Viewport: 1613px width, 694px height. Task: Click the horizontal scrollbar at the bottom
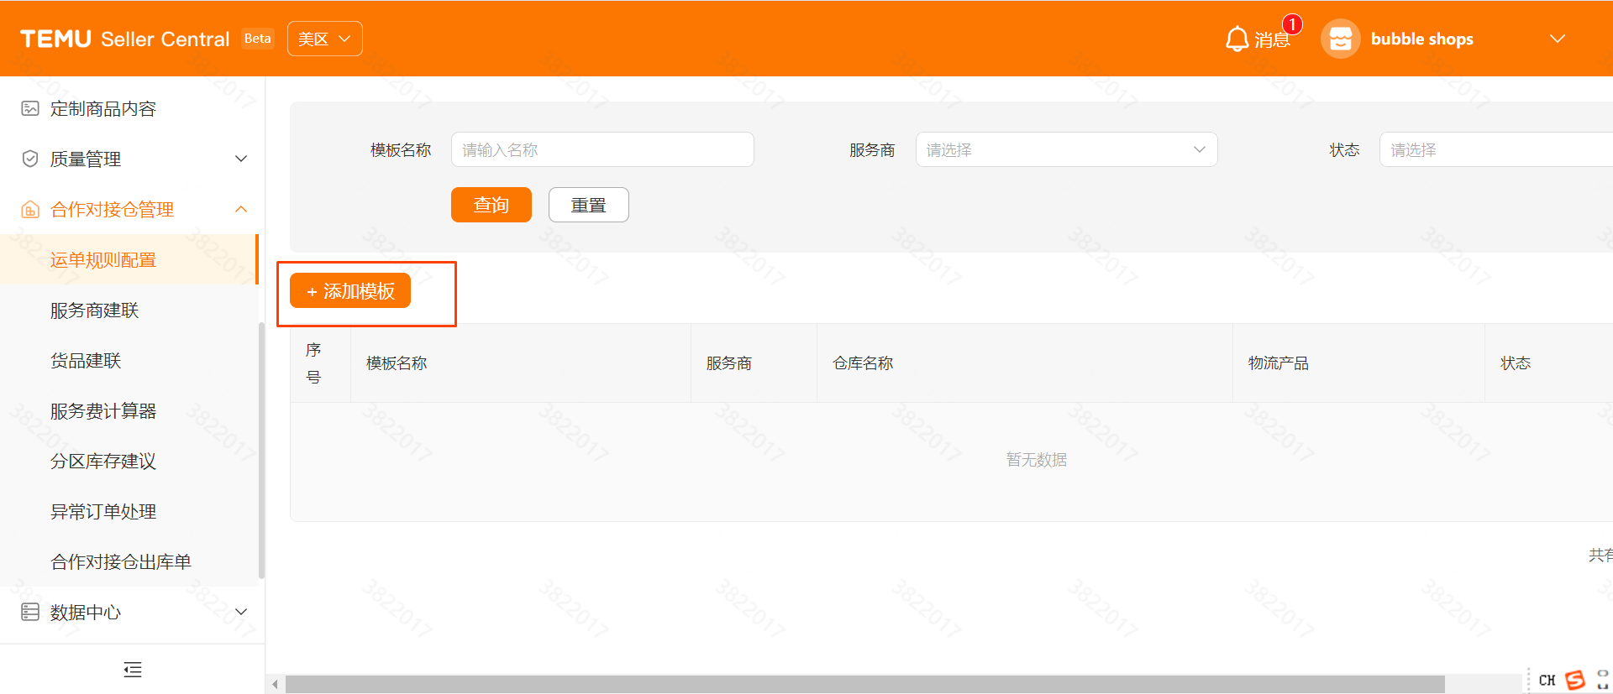(864, 684)
